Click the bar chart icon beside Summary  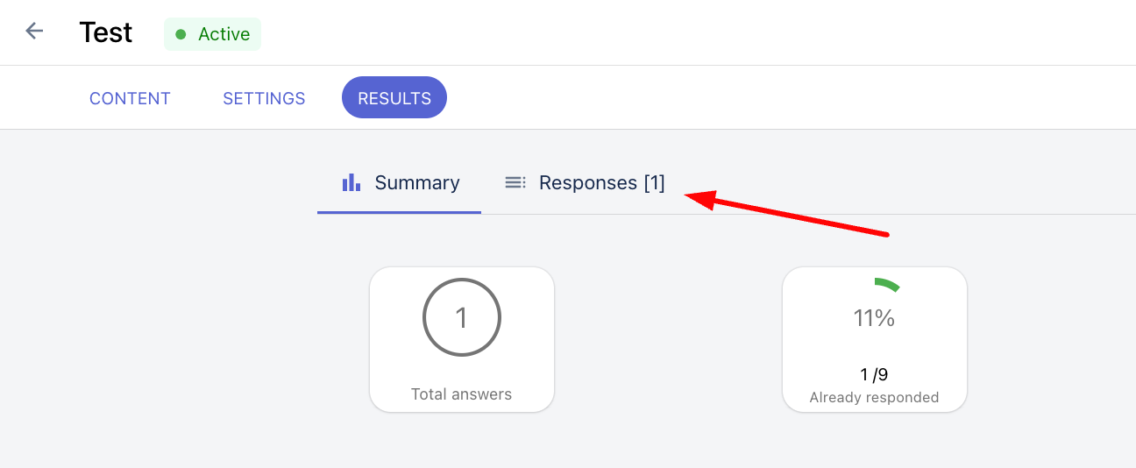(351, 182)
